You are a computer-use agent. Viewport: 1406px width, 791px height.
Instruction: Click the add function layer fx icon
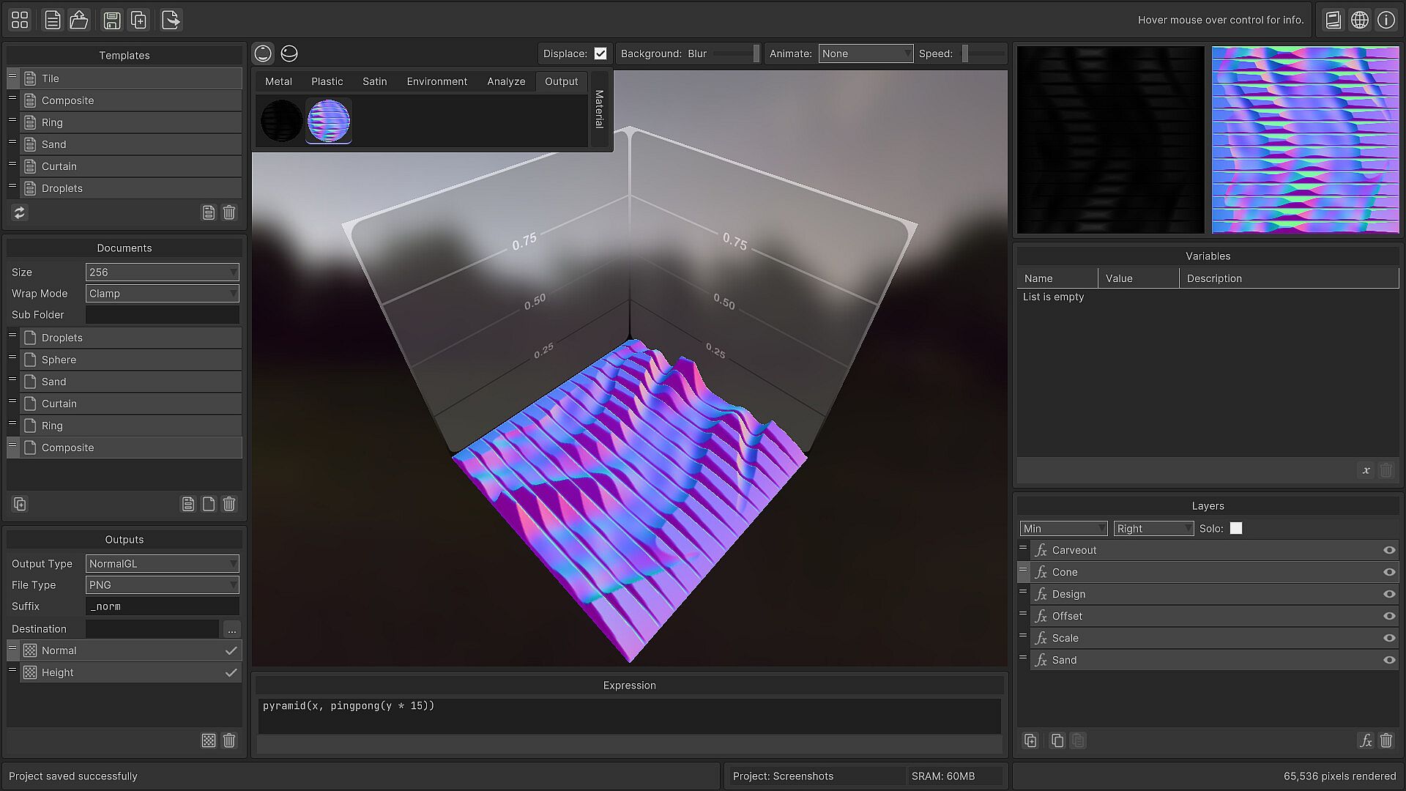point(1366,740)
